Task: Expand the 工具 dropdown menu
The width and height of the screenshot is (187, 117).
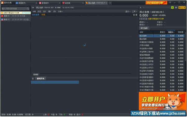Action: (135, 11)
